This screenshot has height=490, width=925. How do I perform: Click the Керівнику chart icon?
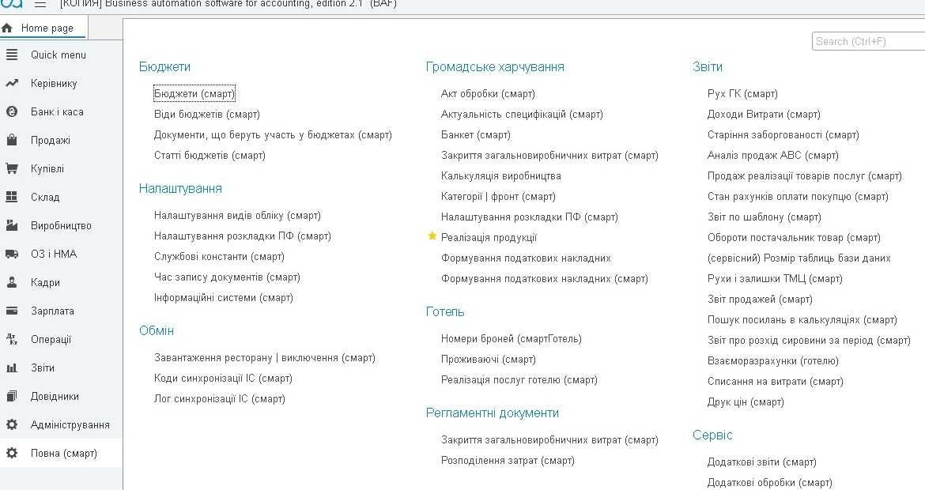12,84
